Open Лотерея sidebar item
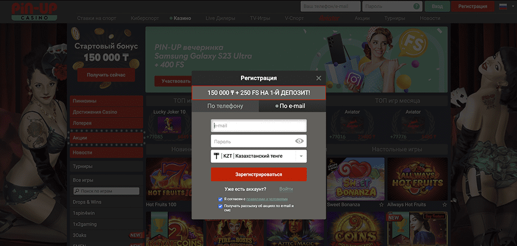This screenshot has width=517, height=246. (107, 123)
